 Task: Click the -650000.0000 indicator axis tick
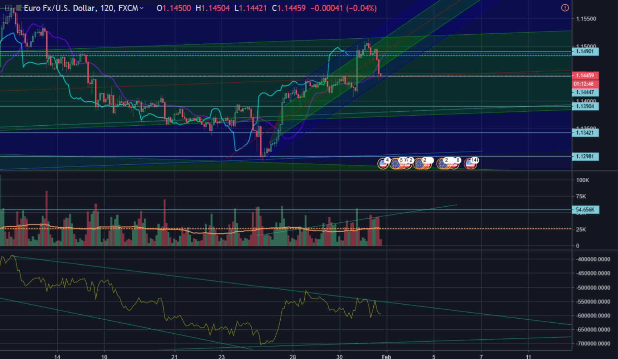[593, 330]
